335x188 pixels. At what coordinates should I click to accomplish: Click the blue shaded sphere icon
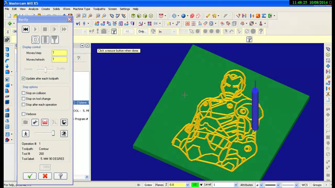tap(183, 16)
